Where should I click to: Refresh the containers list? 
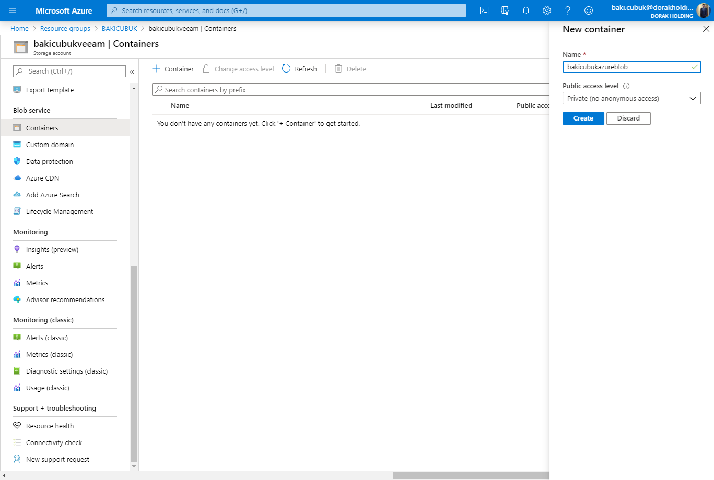coord(299,69)
